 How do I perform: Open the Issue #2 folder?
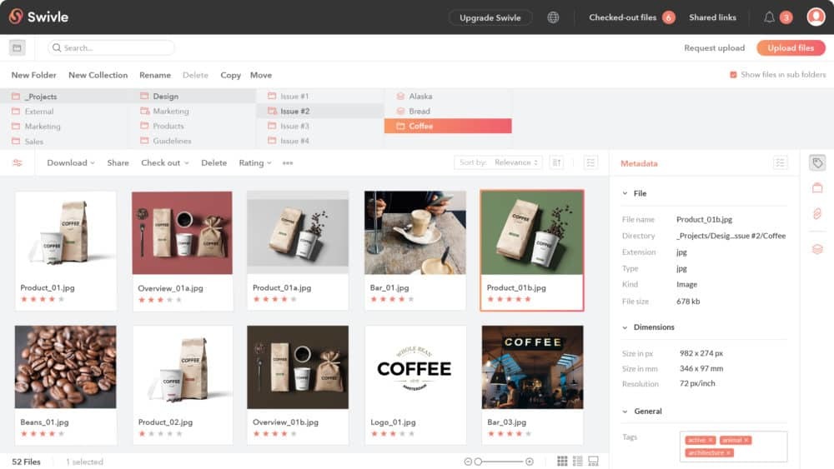click(294, 111)
